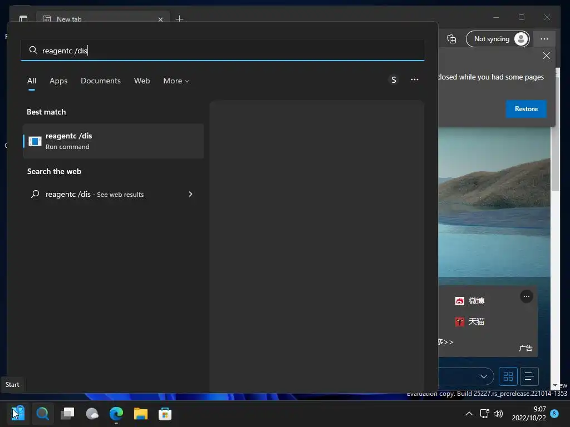Open the notification badge showing 8
The width and height of the screenshot is (570, 427).
pos(554,414)
